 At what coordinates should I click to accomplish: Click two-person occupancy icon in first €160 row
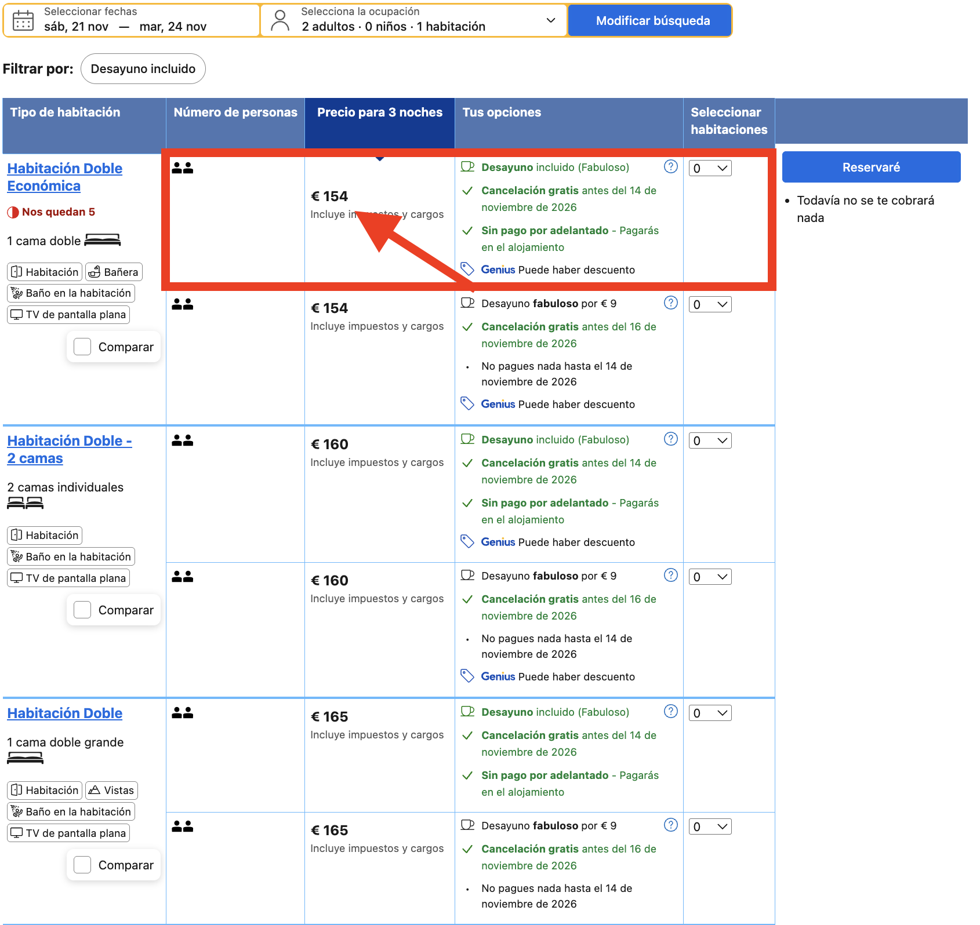pyautogui.click(x=182, y=440)
